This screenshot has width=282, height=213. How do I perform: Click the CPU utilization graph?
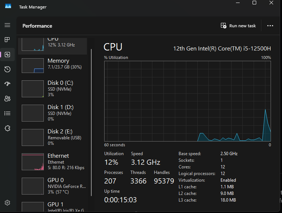[187, 101]
